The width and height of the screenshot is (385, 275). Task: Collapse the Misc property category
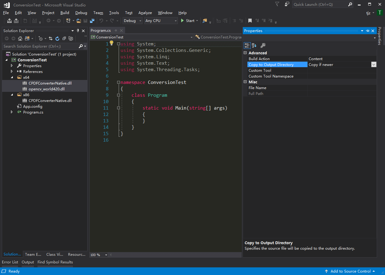click(x=246, y=82)
